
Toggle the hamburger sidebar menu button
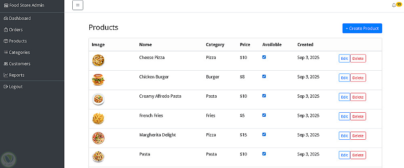point(78,5)
